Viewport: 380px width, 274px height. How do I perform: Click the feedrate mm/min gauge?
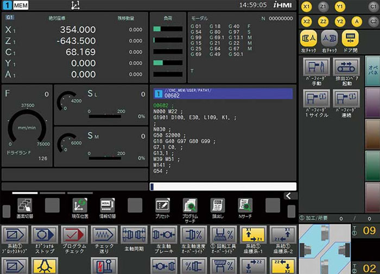(x=27, y=126)
